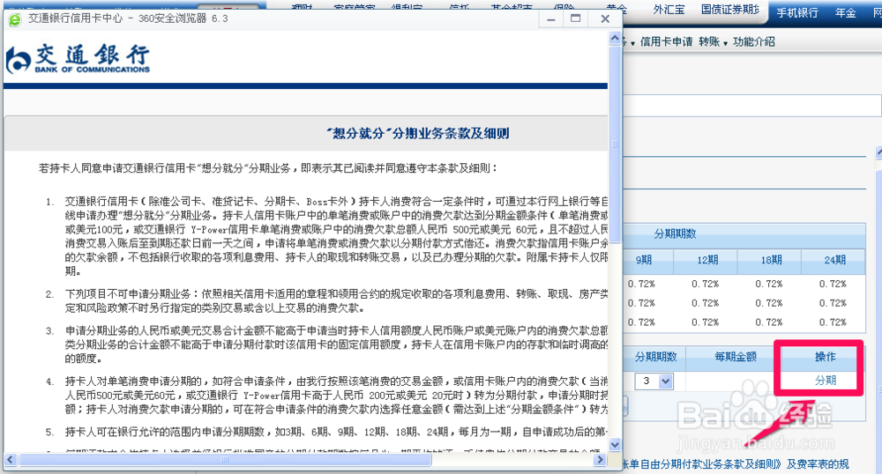882x474 pixels.
Task: Click the vertical scrollbar down arrow
Action: (615, 444)
